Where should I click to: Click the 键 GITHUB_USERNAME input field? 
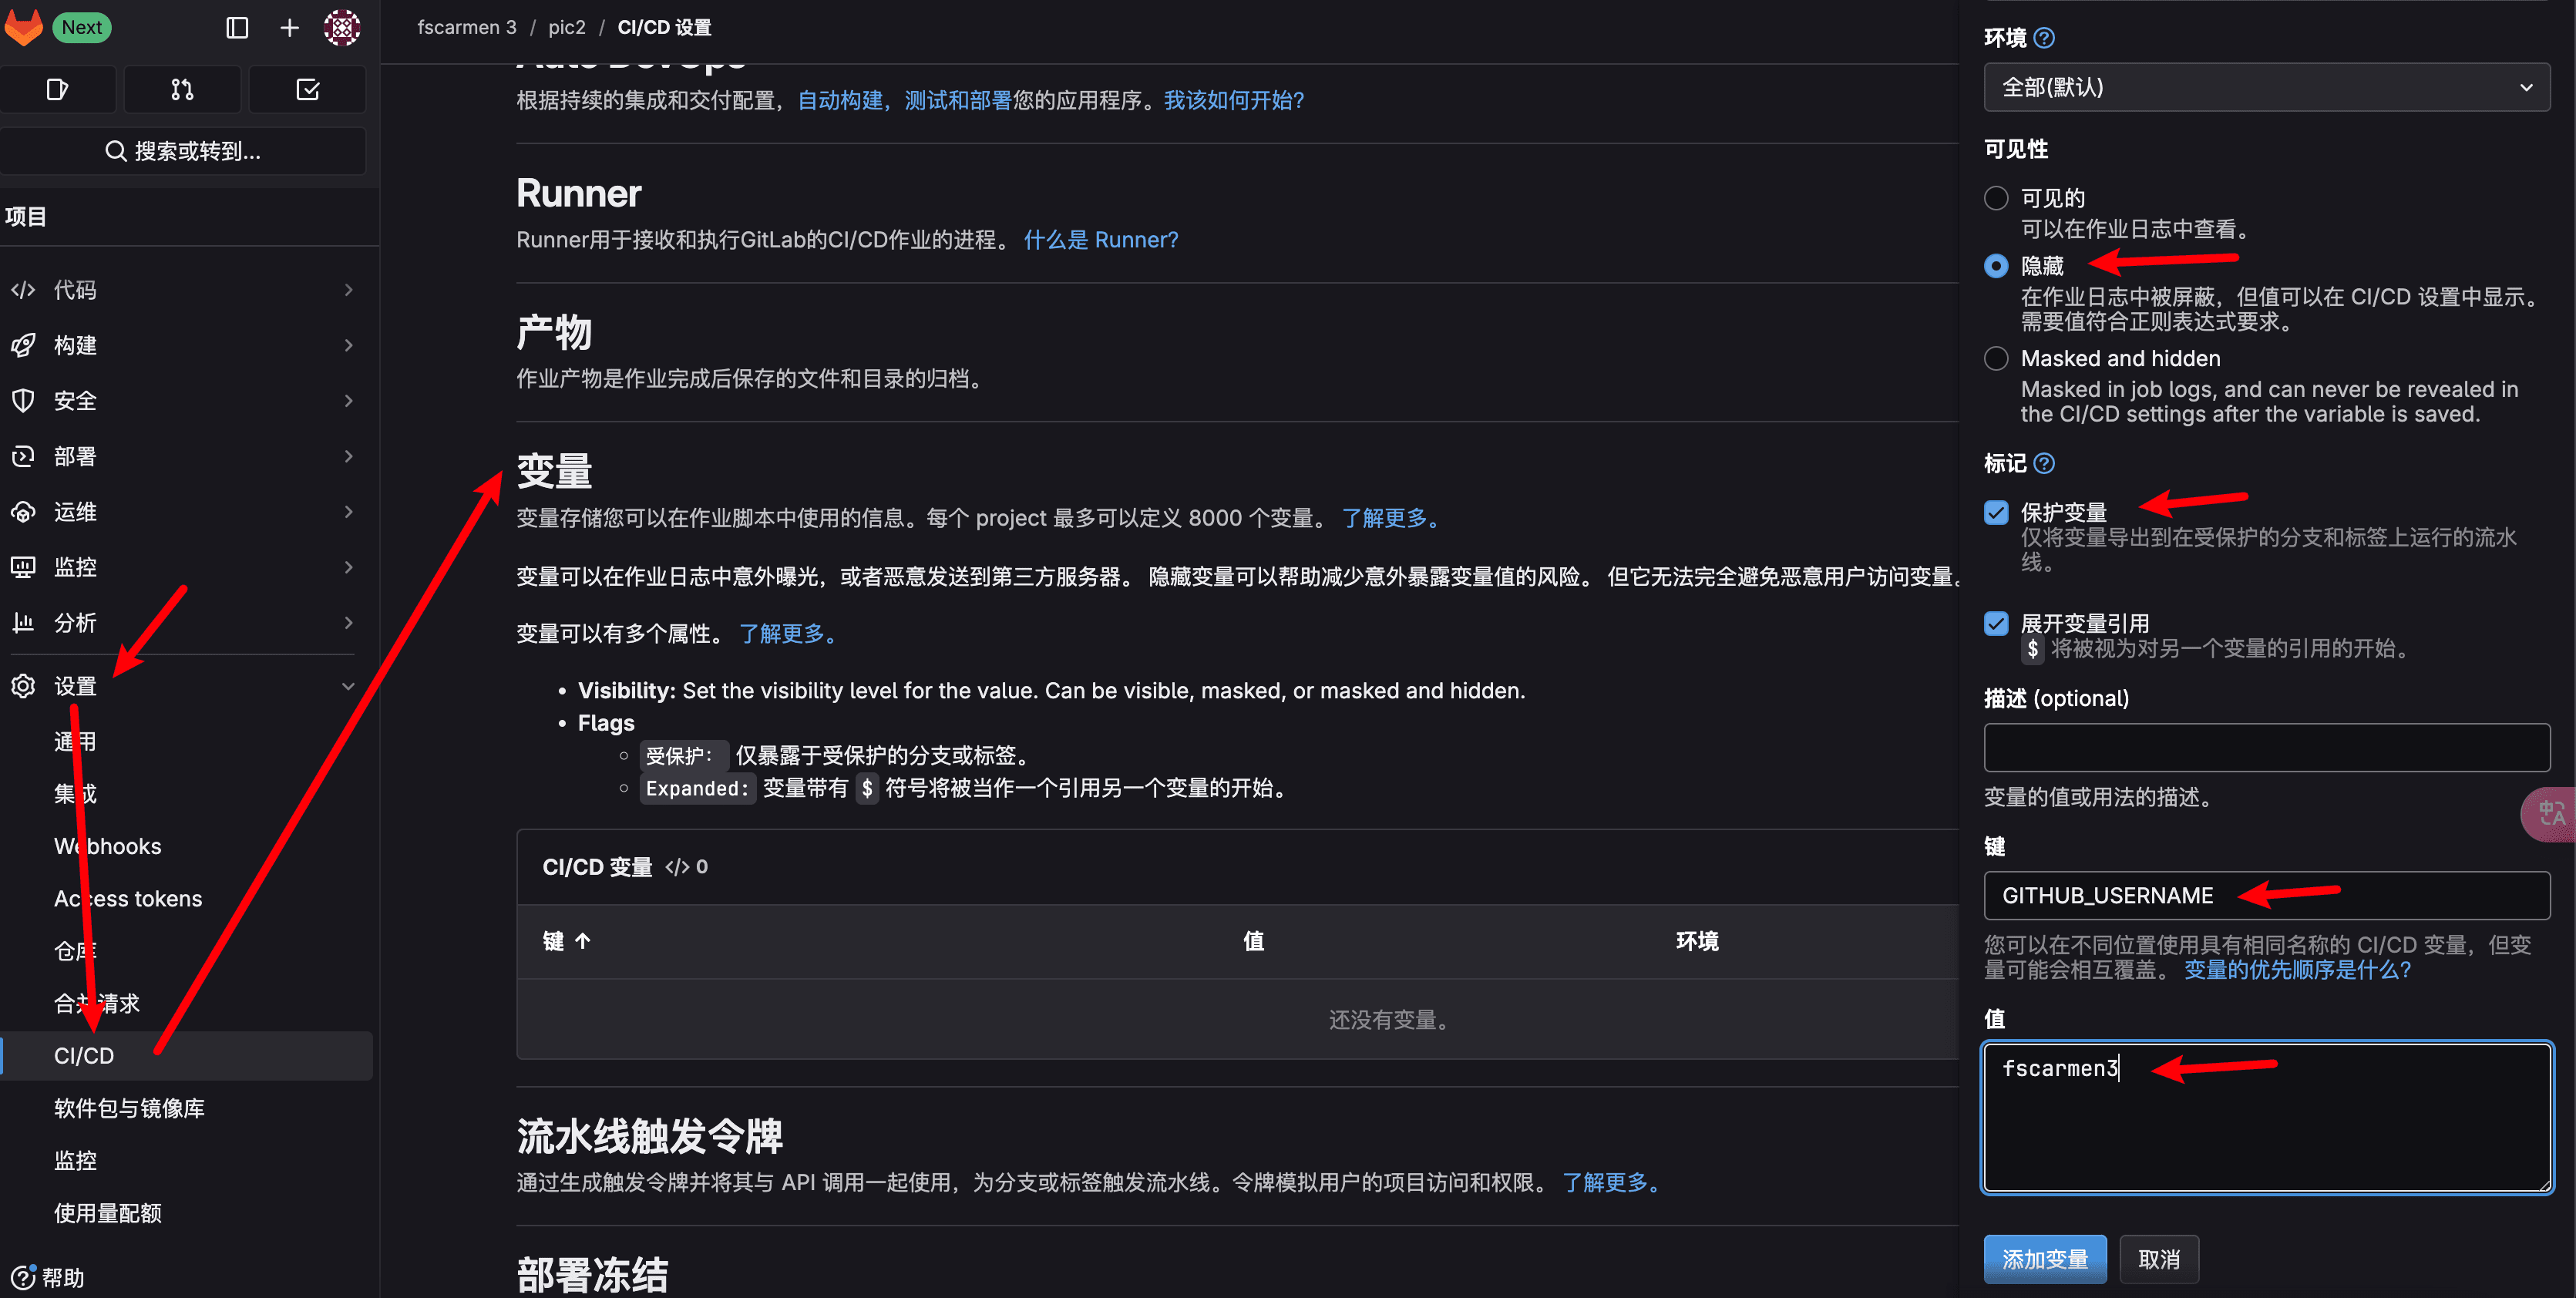pos(2266,895)
